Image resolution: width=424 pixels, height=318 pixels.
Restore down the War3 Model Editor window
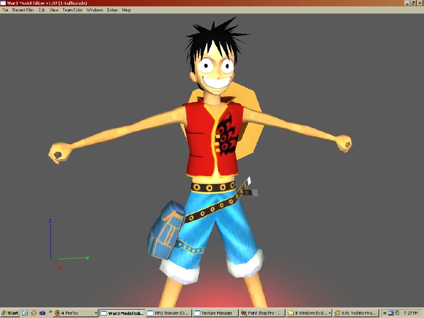pyautogui.click(x=413, y=3)
